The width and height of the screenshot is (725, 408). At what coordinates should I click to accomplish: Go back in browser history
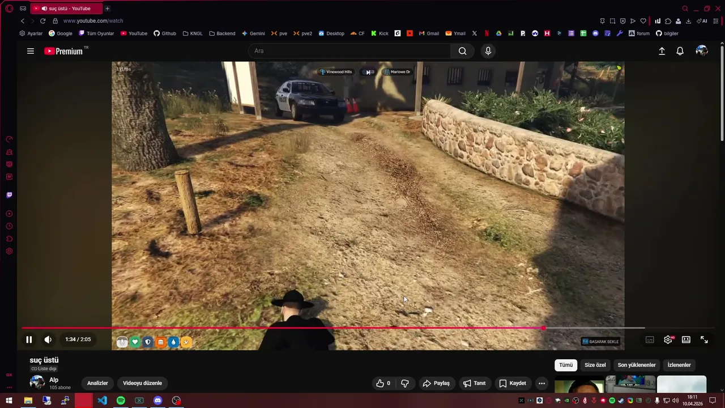[23, 21]
